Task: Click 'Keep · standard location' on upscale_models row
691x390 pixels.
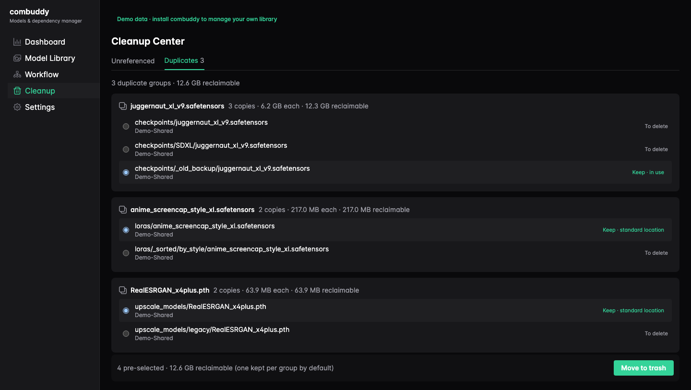Action: (633, 310)
